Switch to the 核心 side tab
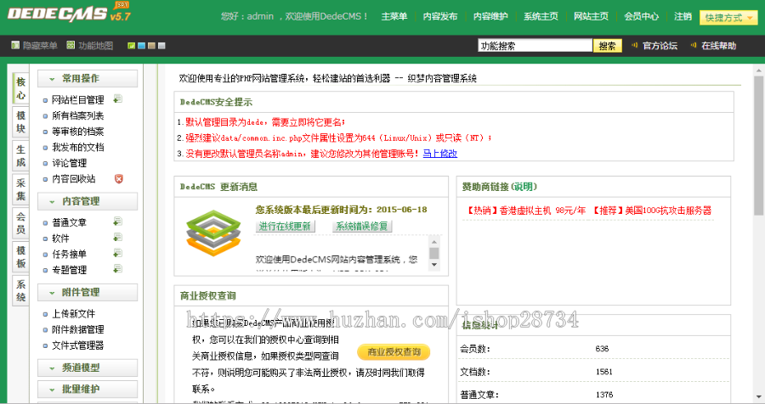 coord(20,88)
